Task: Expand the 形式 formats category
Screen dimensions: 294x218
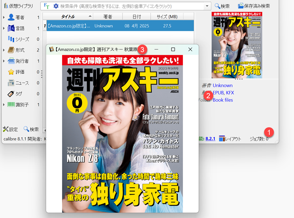Action: [4, 50]
